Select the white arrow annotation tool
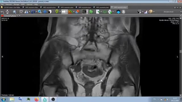 pos(64,12)
